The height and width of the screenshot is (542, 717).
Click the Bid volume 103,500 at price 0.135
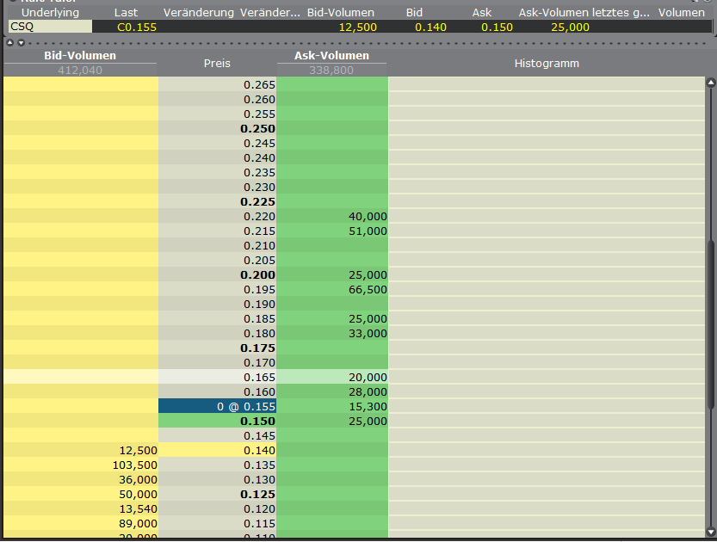[x=135, y=465]
